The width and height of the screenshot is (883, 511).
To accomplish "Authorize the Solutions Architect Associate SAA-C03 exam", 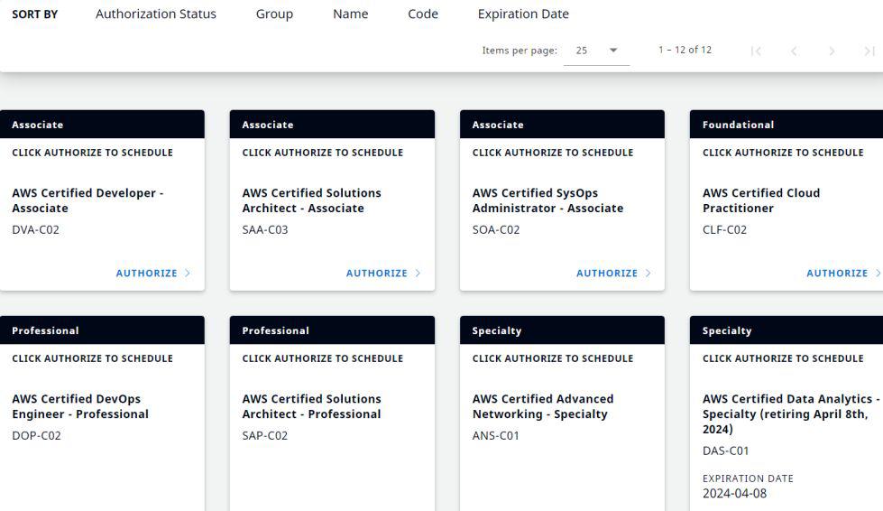I will pos(377,273).
